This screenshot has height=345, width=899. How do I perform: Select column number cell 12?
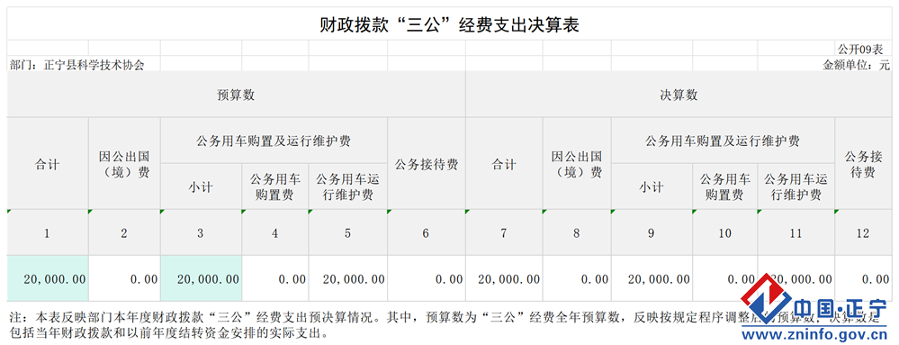tap(862, 233)
